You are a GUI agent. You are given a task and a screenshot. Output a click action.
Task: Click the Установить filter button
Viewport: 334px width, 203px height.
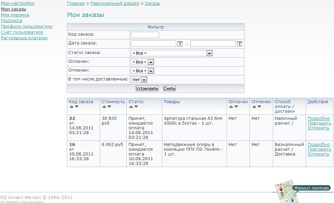[x=147, y=88]
